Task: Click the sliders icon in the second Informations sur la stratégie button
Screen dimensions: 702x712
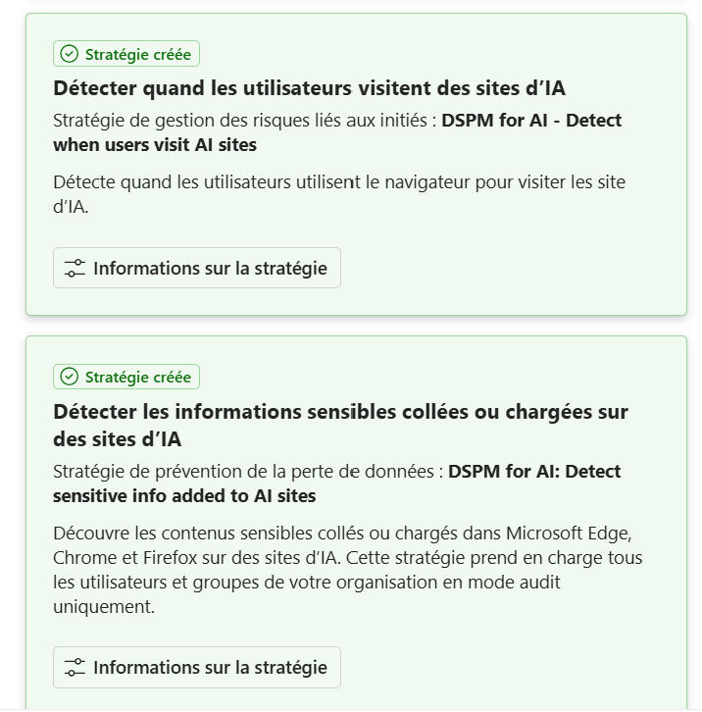Action: click(75, 667)
